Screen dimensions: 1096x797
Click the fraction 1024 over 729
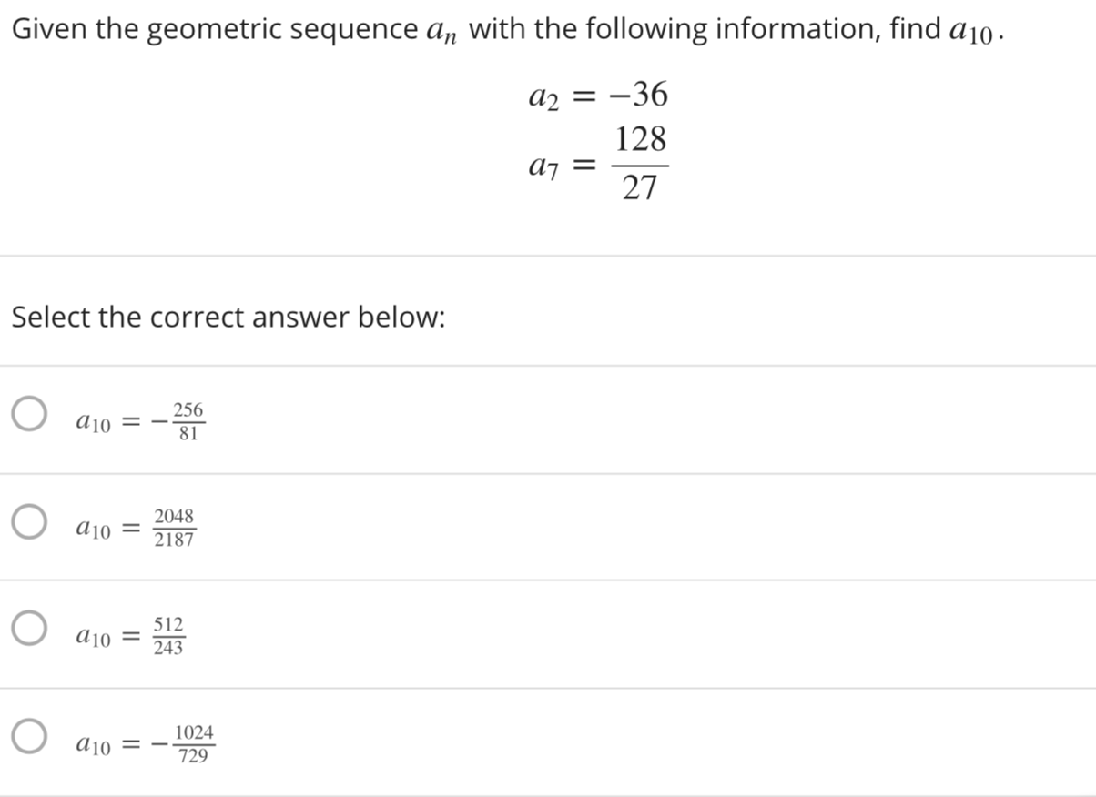194,742
